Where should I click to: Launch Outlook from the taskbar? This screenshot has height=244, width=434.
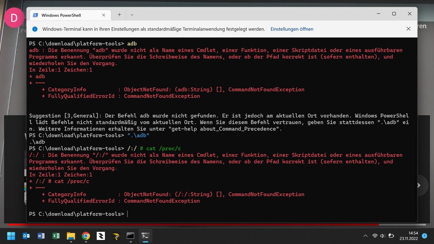point(26,236)
